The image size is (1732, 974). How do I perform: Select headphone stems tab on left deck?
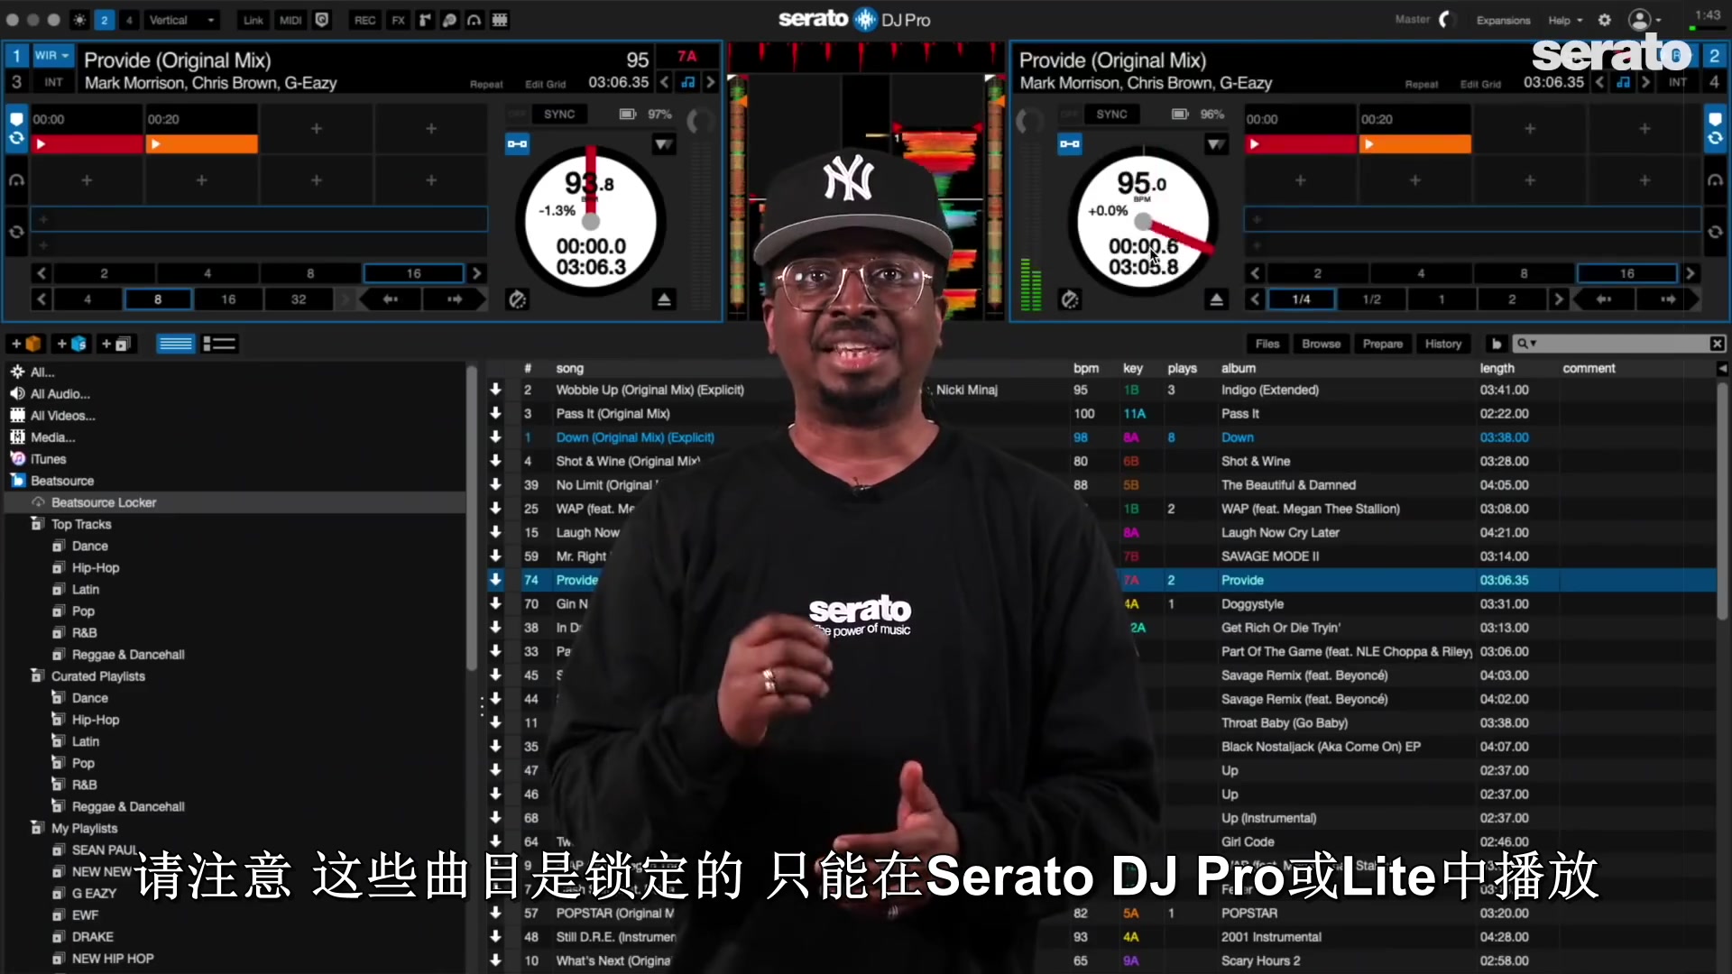(x=16, y=180)
